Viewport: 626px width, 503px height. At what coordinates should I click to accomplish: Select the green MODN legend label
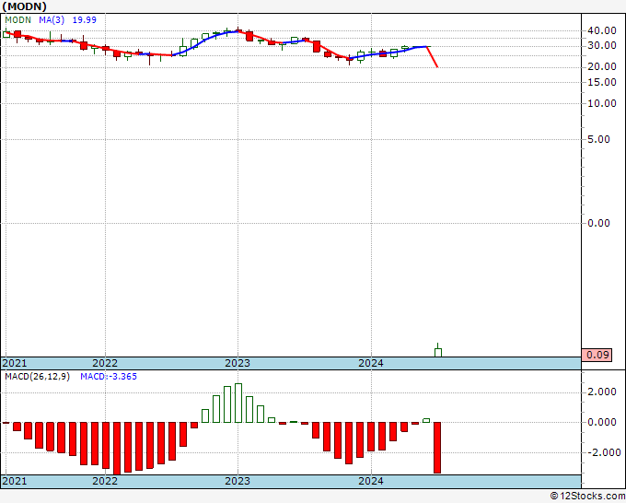(18, 19)
